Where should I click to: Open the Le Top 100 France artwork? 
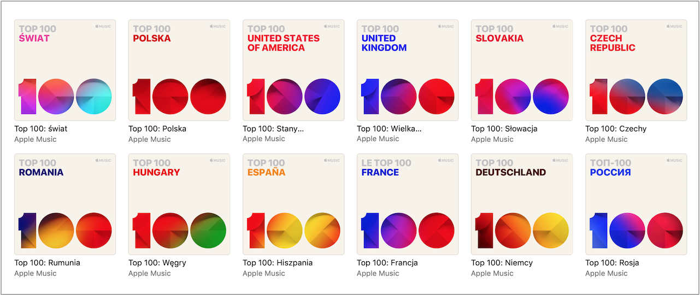(408, 204)
